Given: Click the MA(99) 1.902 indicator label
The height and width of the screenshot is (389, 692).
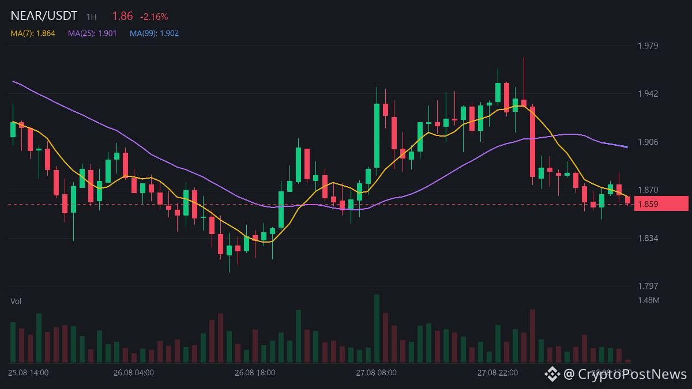Looking at the screenshot, I should click(x=154, y=33).
